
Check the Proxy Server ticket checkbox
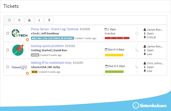click(x=8, y=33)
